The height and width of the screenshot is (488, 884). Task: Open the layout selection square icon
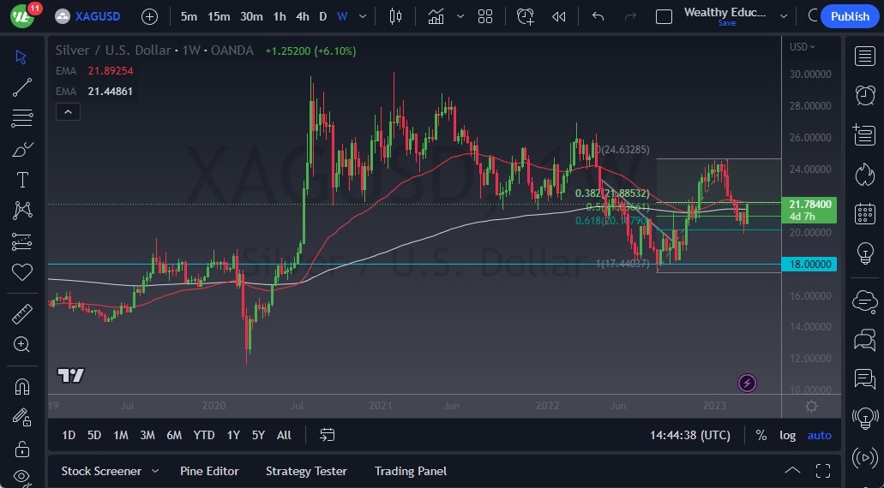click(x=665, y=16)
